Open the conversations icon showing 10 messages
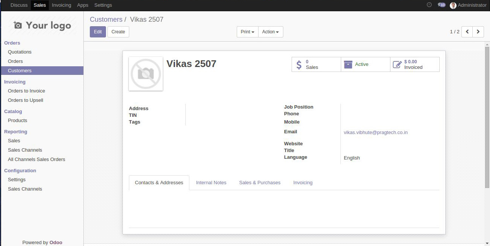 click(x=442, y=5)
